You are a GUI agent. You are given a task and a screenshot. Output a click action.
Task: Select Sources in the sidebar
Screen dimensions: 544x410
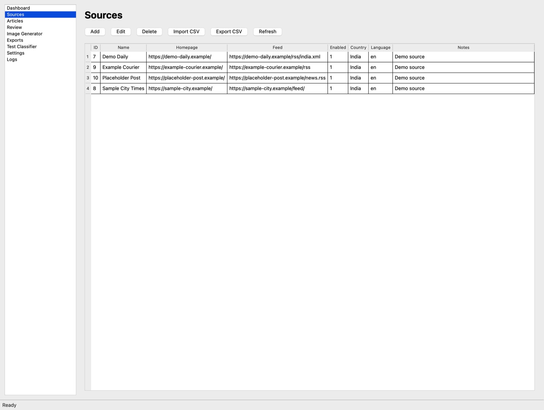tap(40, 15)
